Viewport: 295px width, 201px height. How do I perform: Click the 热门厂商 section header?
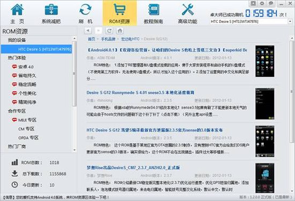(x=17, y=146)
